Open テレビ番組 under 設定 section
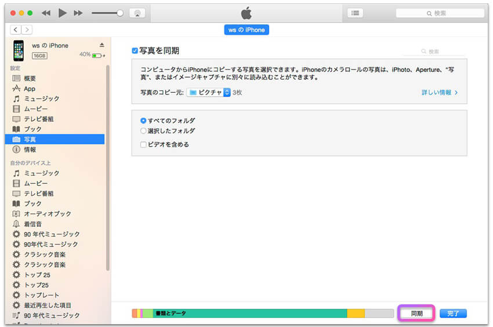493x327 pixels. coord(55,119)
